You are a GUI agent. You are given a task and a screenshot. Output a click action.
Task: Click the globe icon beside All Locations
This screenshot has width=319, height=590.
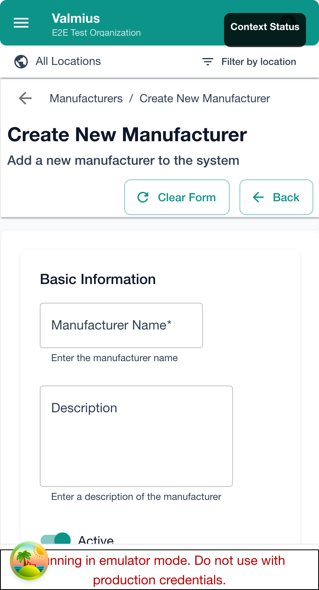click(x=21, y=62)
